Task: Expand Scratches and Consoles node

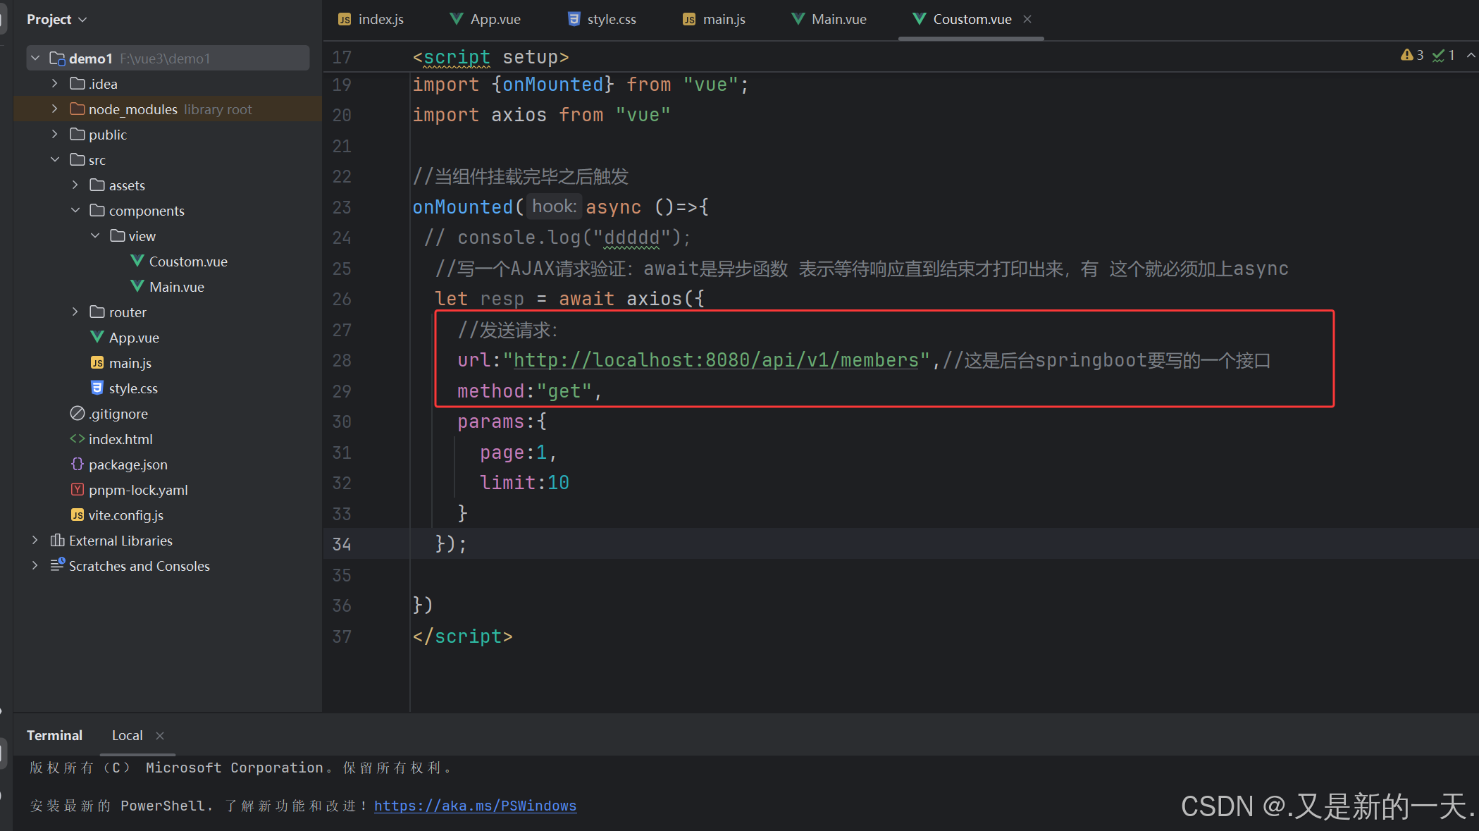Action: 35,566
